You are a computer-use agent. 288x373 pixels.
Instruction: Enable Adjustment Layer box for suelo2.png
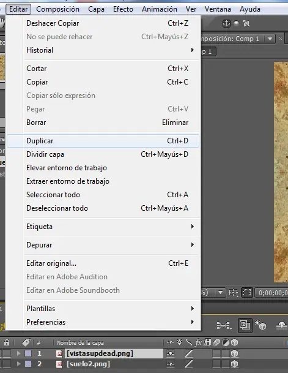pyautogui.click(x=226, y=364)
